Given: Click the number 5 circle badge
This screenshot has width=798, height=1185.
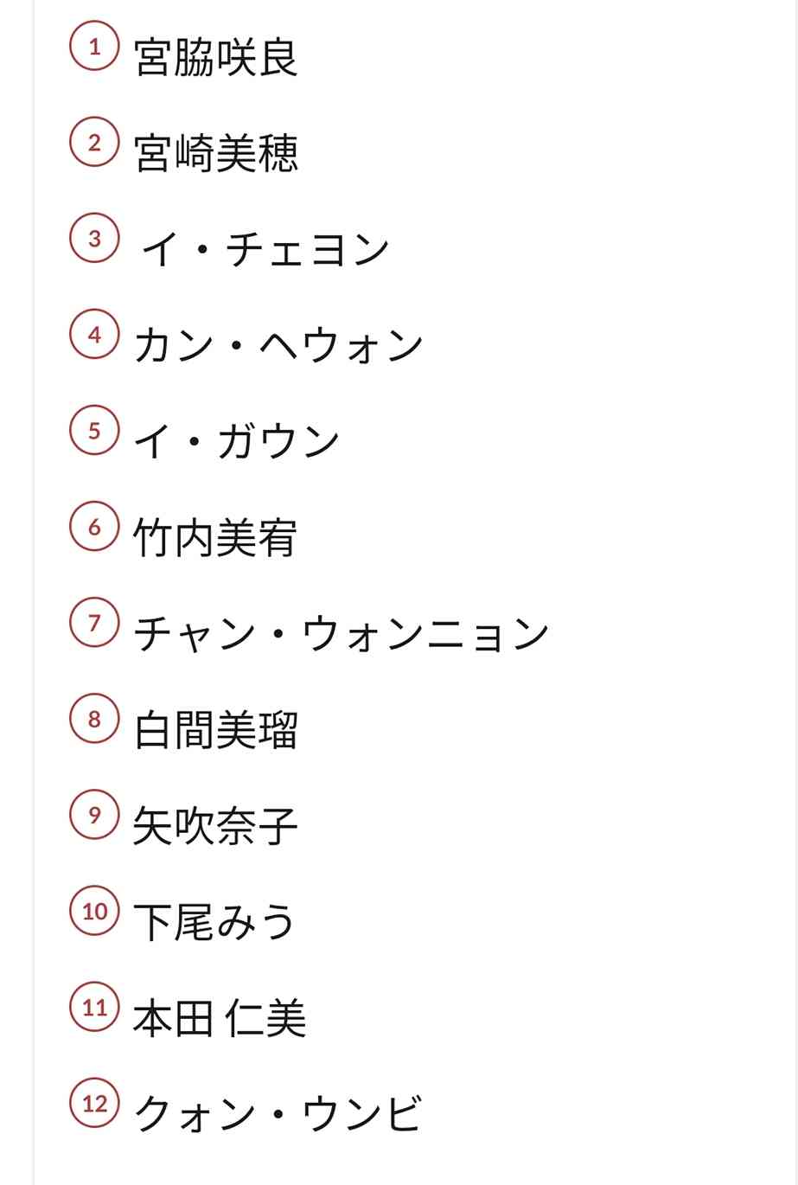Looking at the screenshot, I should [94, 431].
